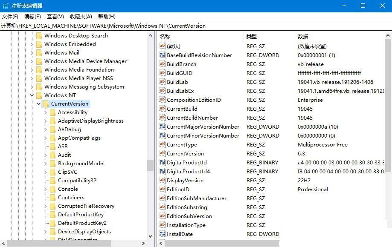Click the string icon for BuildLabEx

click(162, 91)
